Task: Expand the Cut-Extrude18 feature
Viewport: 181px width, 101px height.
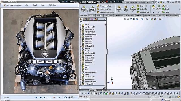Action: [x=80, y=46]
